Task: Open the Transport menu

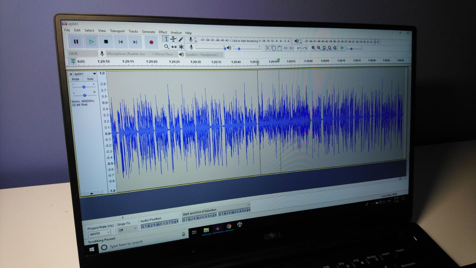Action: point(117,31)
